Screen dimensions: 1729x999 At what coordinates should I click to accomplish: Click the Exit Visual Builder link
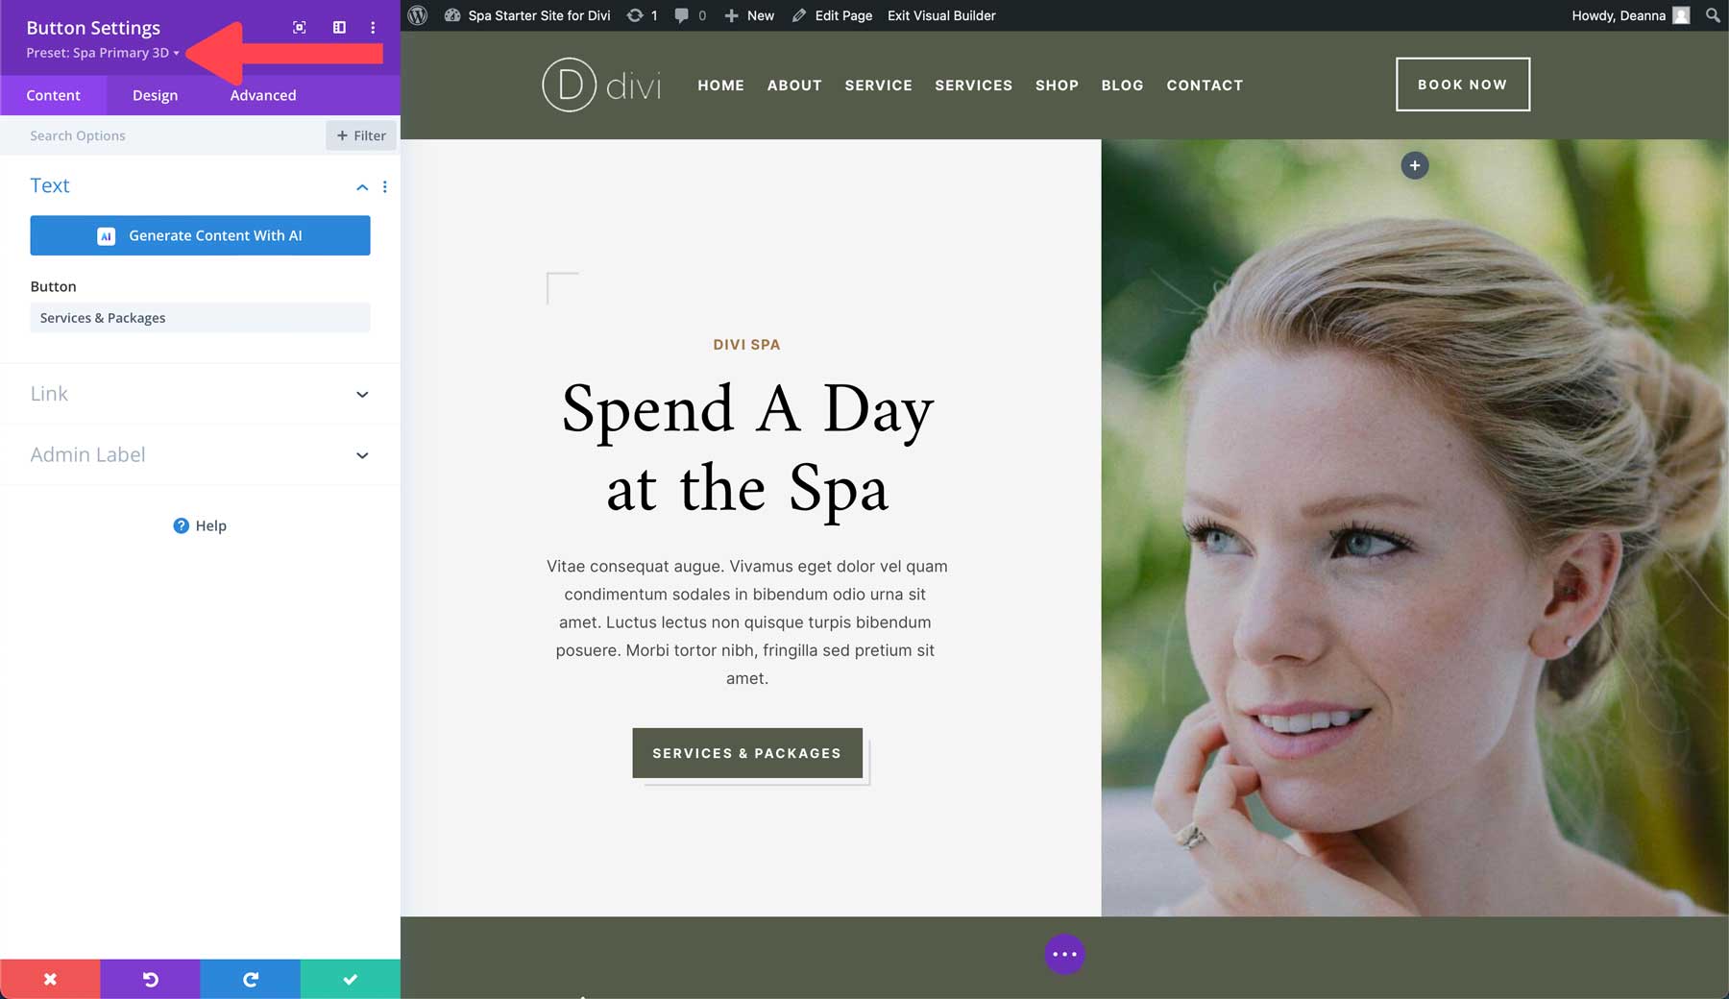941,15
